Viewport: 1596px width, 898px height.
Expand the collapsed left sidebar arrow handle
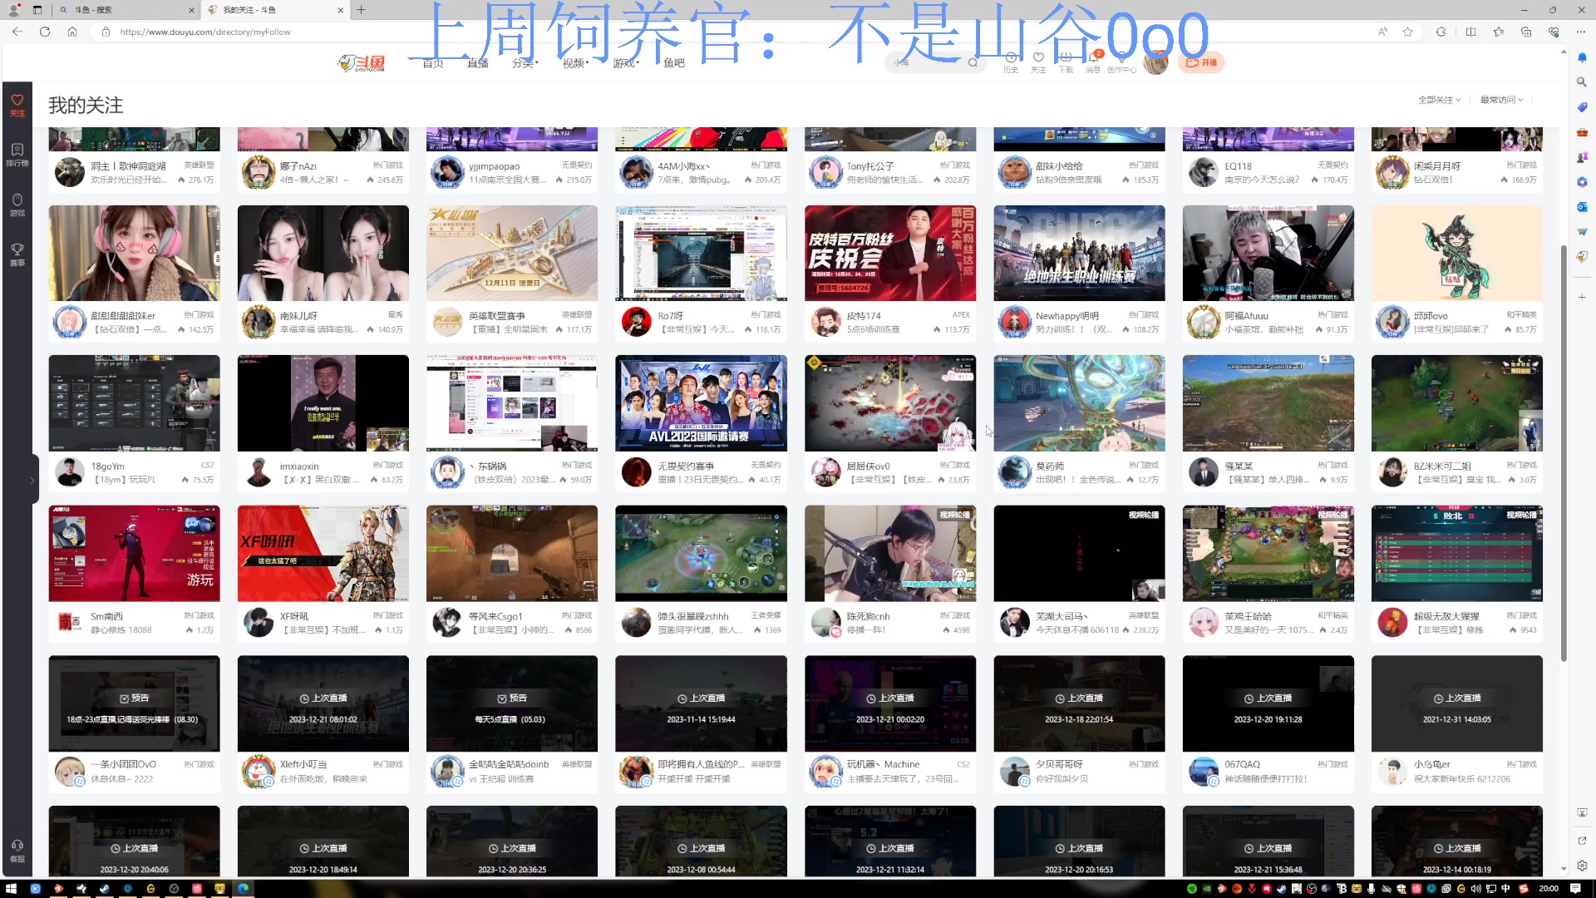tap(32, 480)
